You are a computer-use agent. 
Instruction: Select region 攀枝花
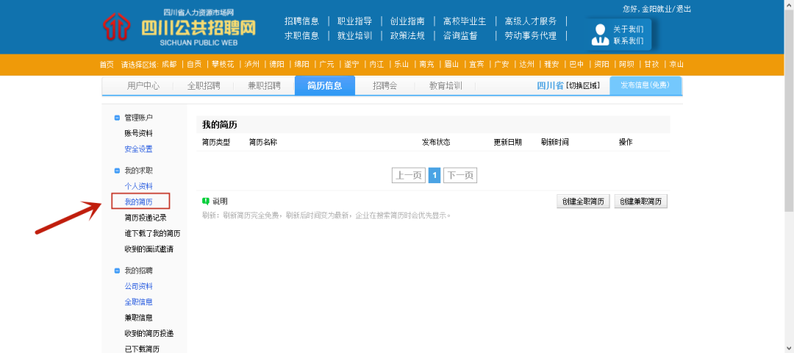223,64
